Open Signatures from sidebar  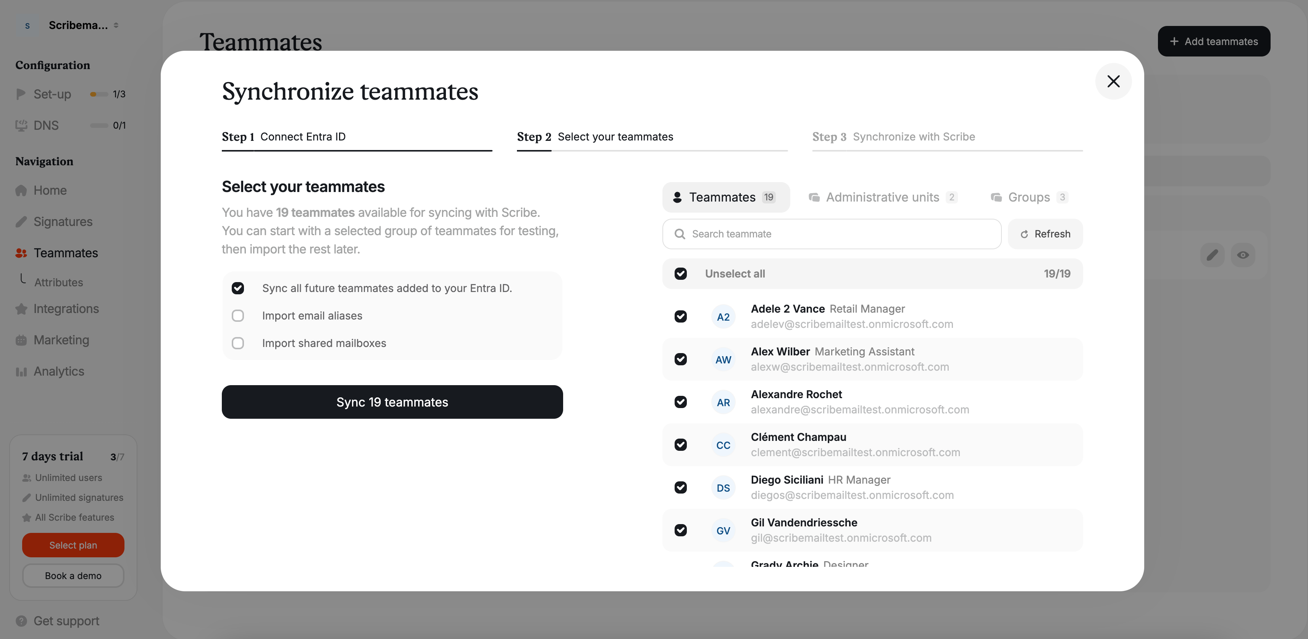pyautogui.click(x=63, y=222)
